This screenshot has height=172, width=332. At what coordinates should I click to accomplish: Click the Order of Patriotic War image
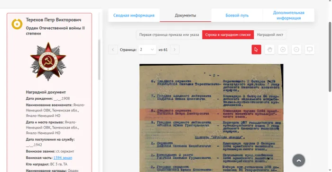[48, 61]
